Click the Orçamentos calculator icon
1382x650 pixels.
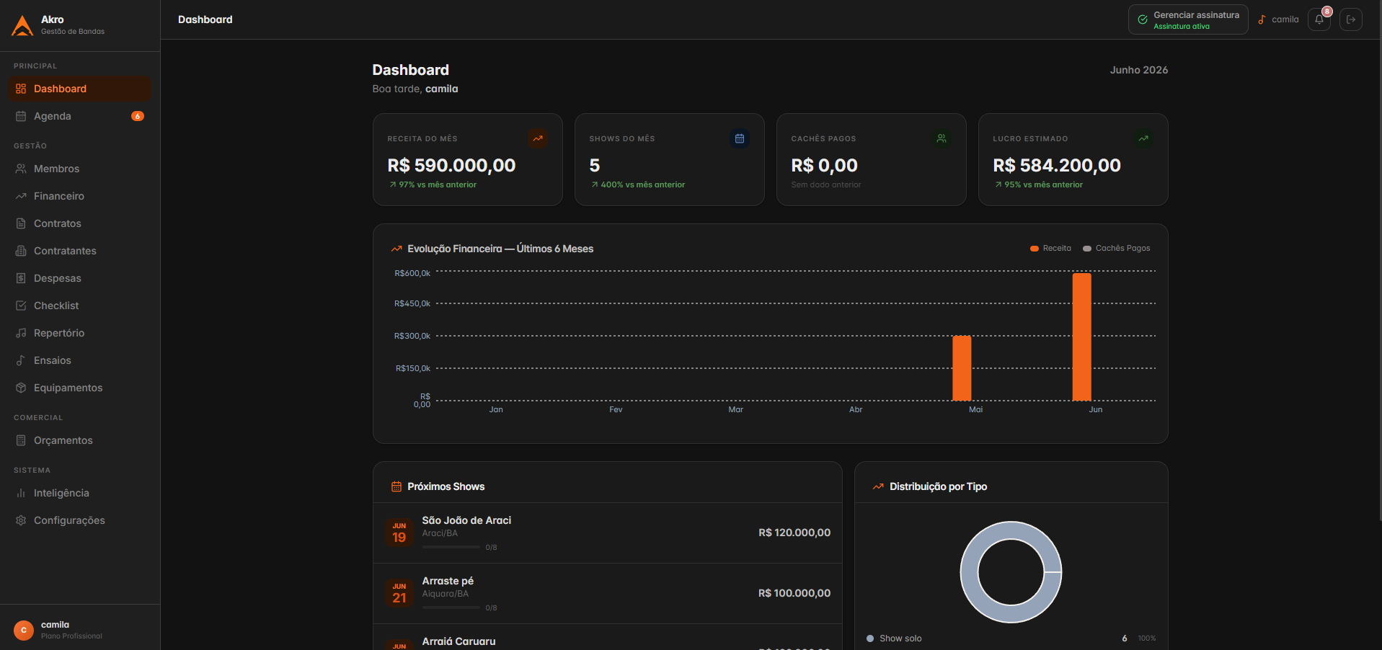point(21,440)
